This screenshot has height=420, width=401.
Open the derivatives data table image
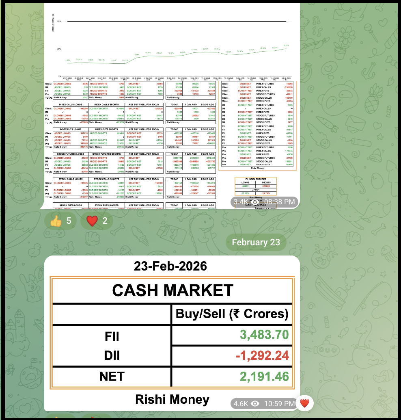(x=171, y=106)
